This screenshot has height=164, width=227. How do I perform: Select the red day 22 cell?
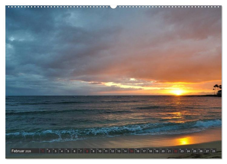click(x=176, y=151)
